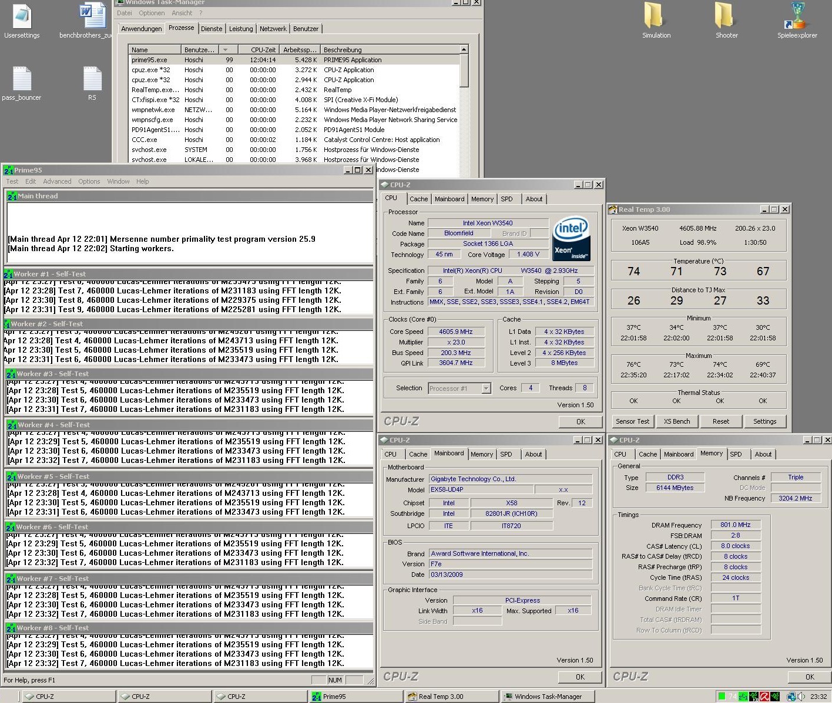Select the RealTemp.exe process row
Image resolution: width=832 pixels, height=703 pixels.
tap(294, 90)
